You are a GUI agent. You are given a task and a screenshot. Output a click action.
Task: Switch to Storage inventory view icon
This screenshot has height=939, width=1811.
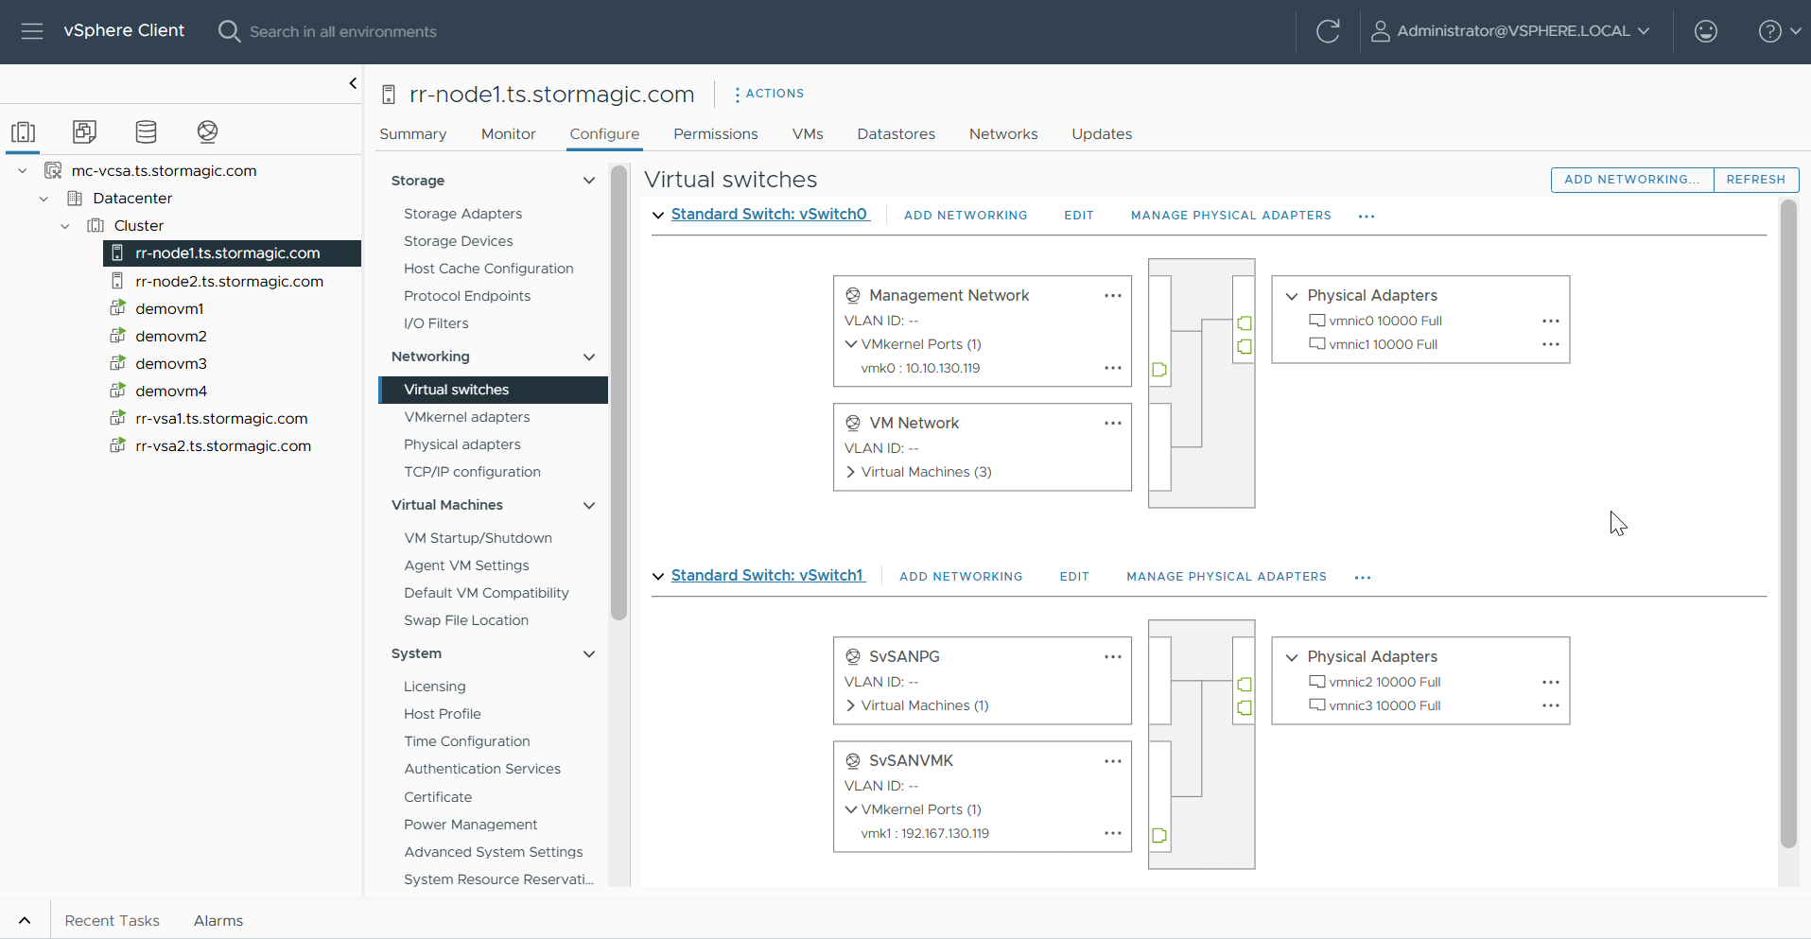(x=146, y=131)
